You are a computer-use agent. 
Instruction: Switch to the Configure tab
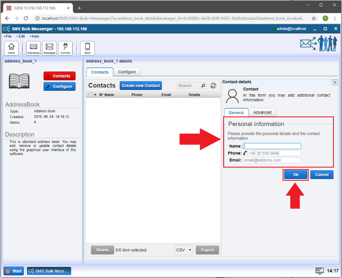click(127, 72)
